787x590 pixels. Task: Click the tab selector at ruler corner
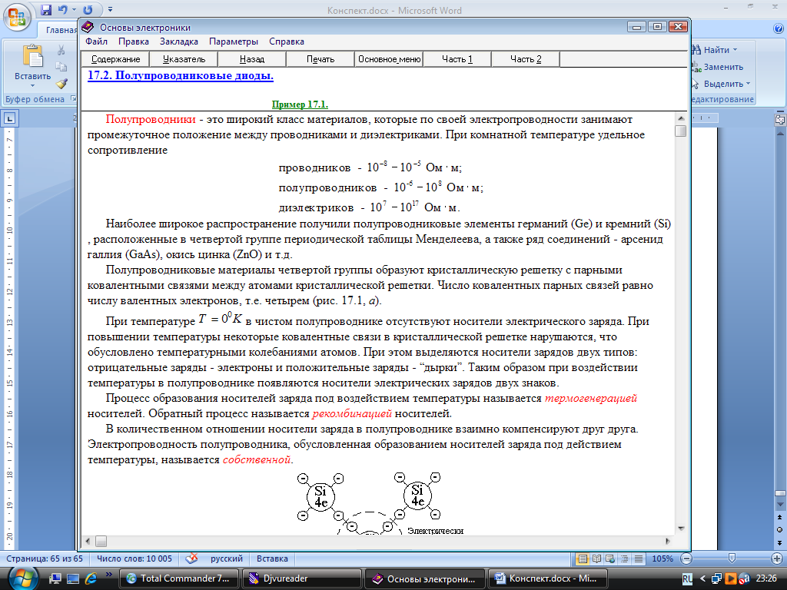click(x=9, y=119)
